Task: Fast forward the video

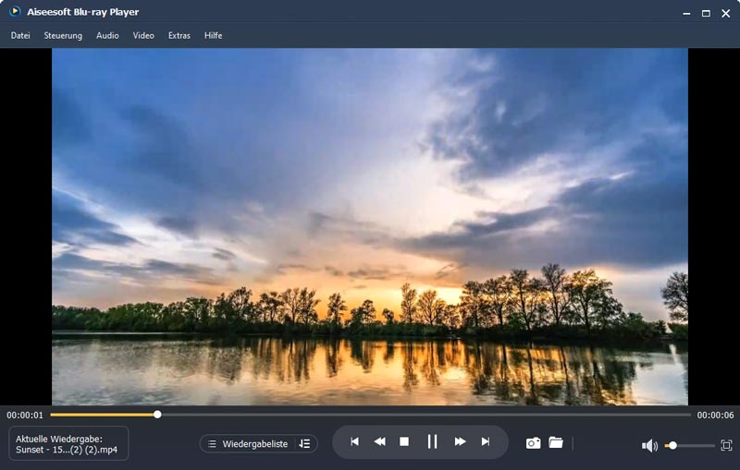Action: click(460, 441)
